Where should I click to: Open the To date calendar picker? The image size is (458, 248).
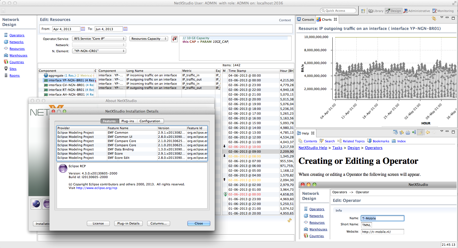tap(125, 29)
